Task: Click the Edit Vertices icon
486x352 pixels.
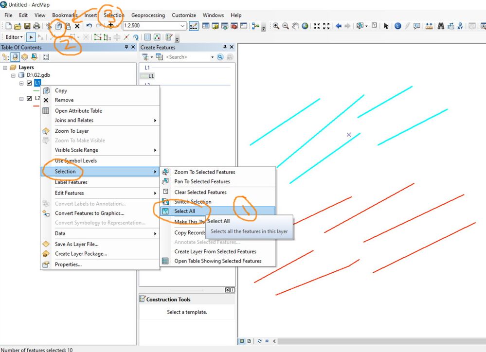Action: coord(98,37)
